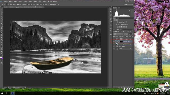Viewport: 170px width, 95px height.
Task: Toggle Quick Mask mode in toolbox
Action: point(1,61)
